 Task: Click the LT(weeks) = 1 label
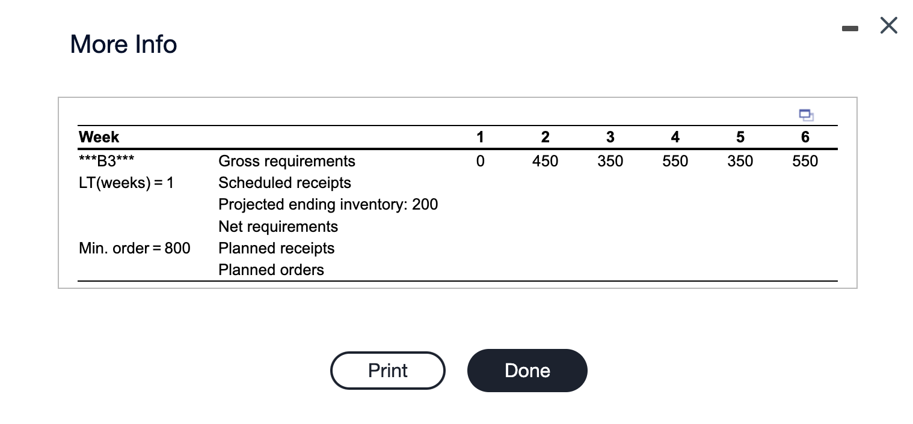(126, 183)
